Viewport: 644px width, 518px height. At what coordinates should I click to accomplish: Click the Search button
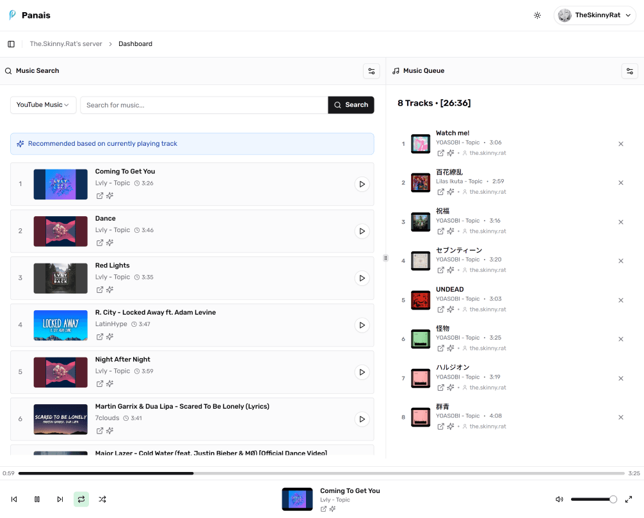[x=351, y=104]
